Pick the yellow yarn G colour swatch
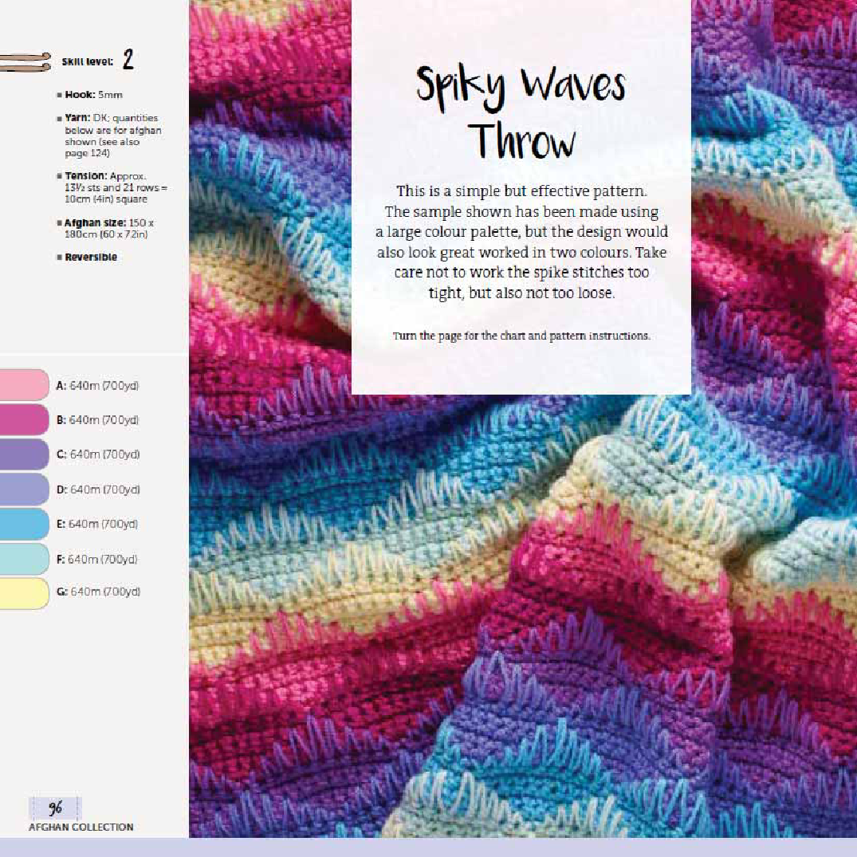 [x=24, y=592]
